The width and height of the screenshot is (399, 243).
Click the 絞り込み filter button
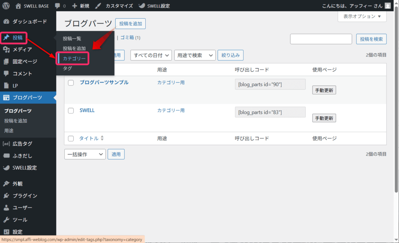click(231, 55)
